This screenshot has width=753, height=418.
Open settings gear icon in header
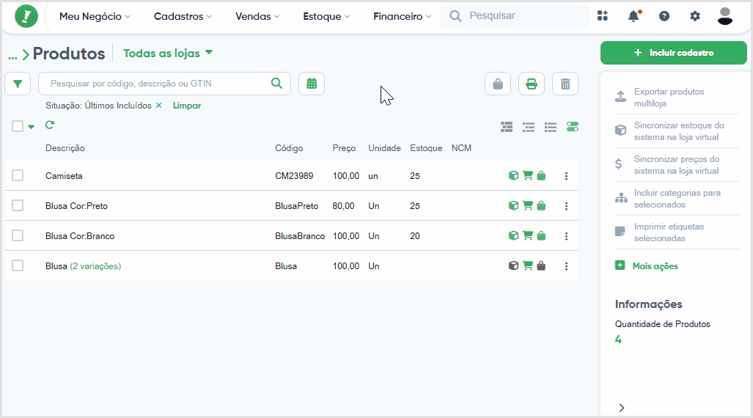695,16
